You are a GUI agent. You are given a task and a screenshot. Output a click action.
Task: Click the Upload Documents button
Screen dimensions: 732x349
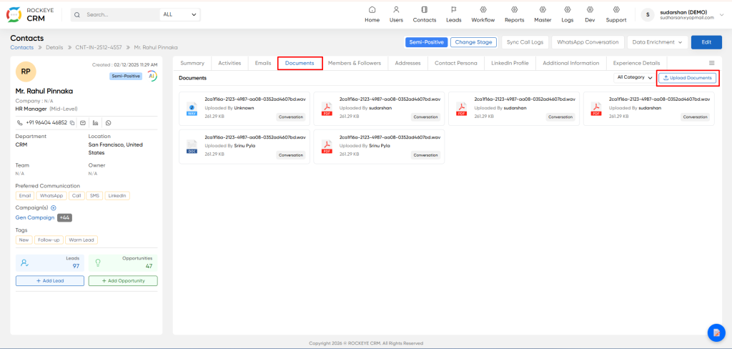687,78
